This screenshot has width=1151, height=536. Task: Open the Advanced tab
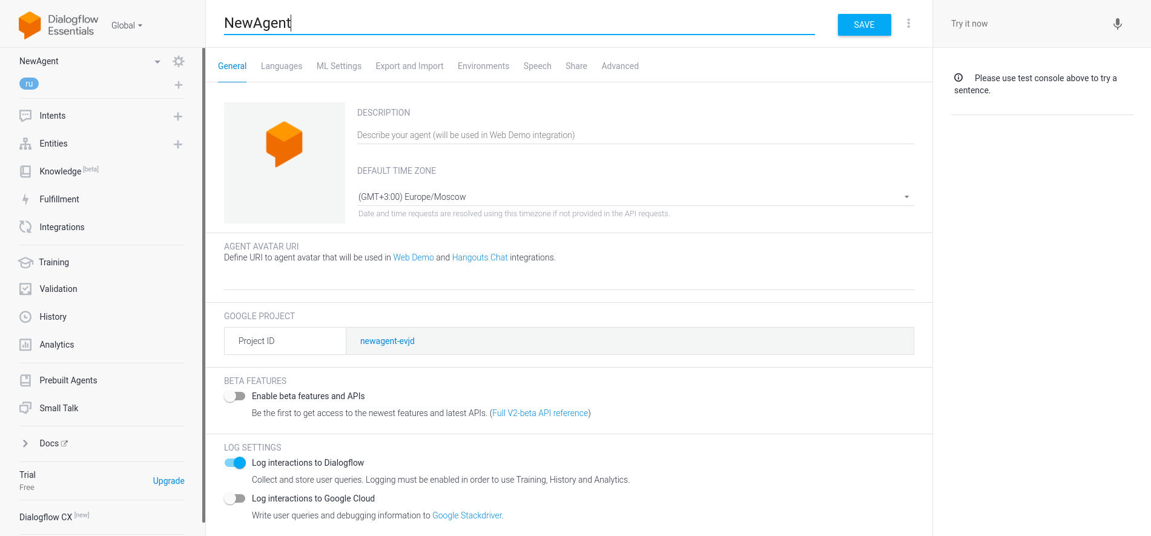(620, 66)
